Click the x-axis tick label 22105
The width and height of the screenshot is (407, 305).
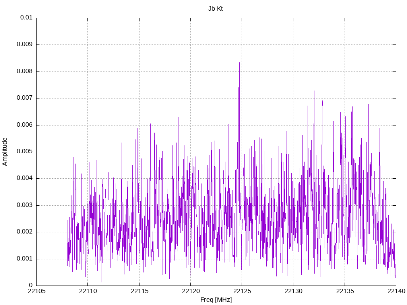click(x=36, y=291)
